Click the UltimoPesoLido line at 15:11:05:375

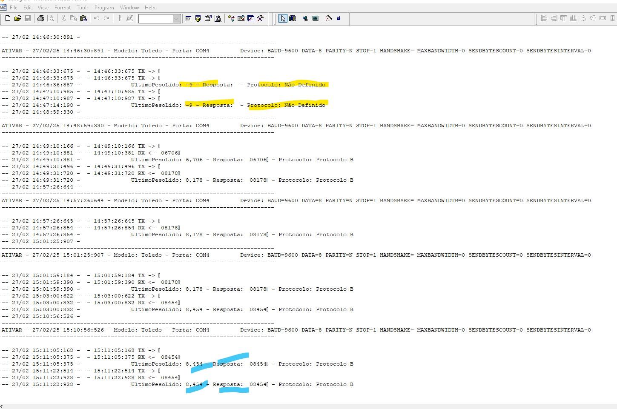tap(178, 364)
